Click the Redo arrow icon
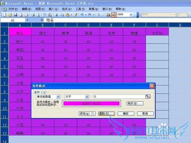191x143 pixels. pos(90,15)
